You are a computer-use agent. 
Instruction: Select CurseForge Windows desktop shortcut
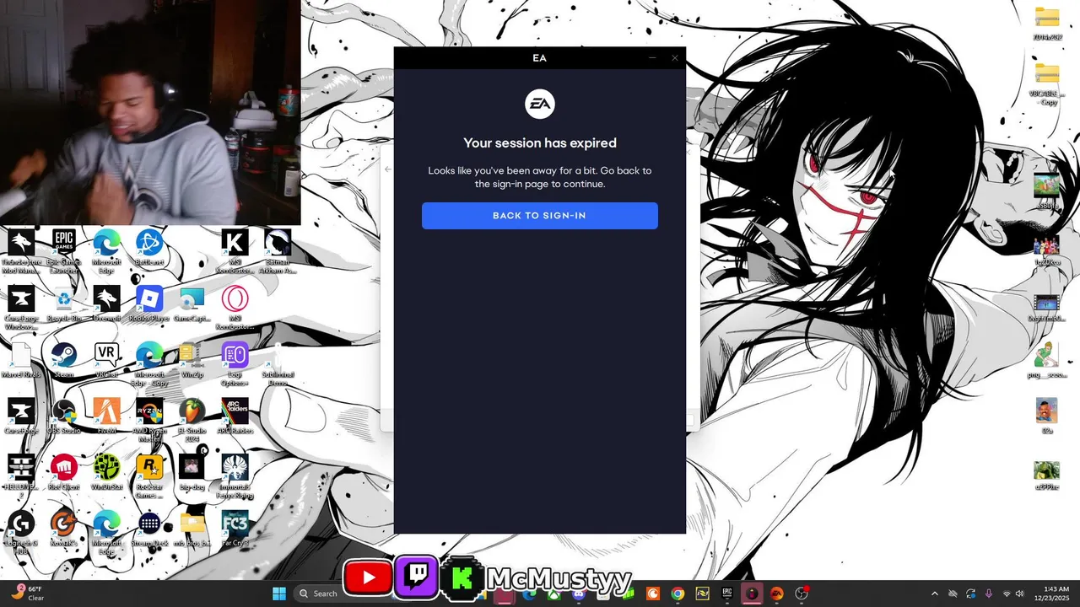(x=21, y=309)
